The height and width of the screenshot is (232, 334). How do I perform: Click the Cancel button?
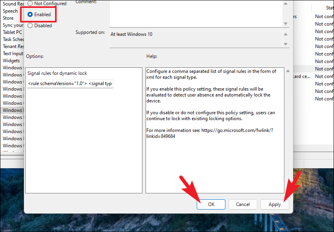click(243, 204)
